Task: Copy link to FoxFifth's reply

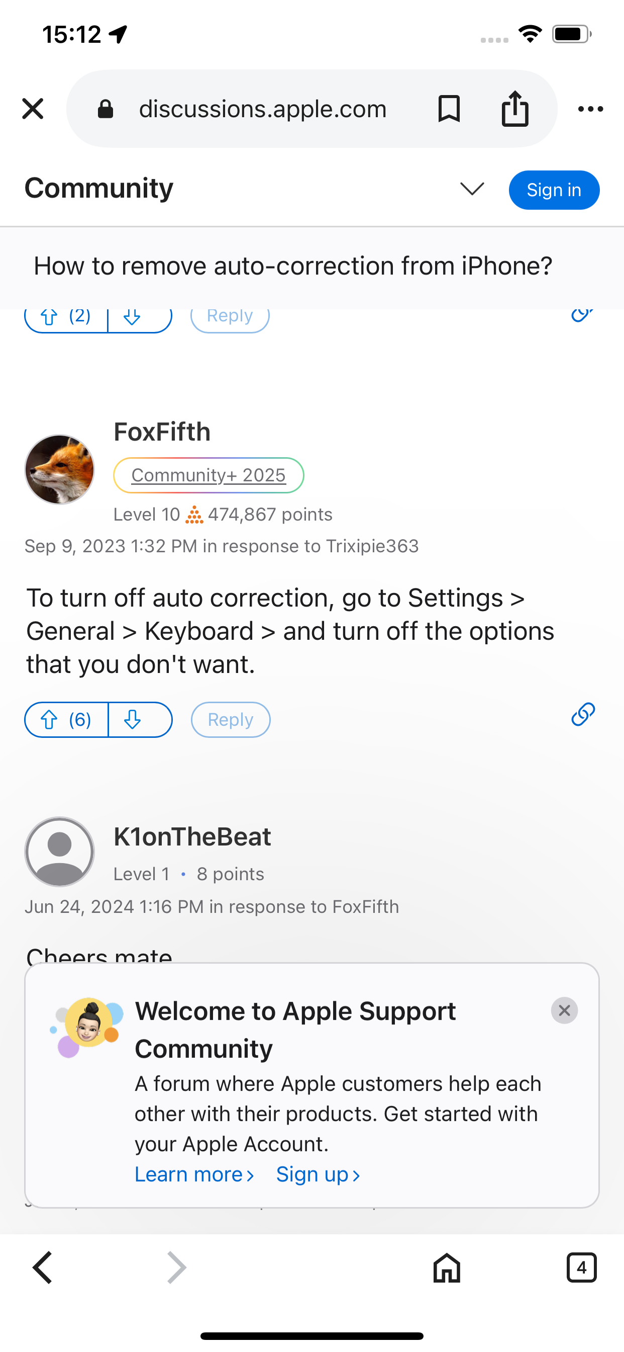Action: [583, 714]
